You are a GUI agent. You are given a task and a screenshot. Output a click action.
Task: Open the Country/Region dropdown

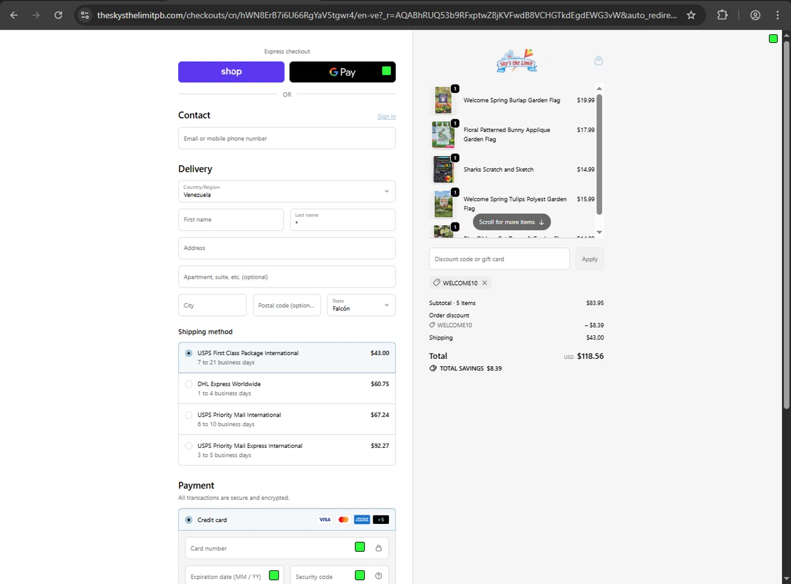click(287, 192)
